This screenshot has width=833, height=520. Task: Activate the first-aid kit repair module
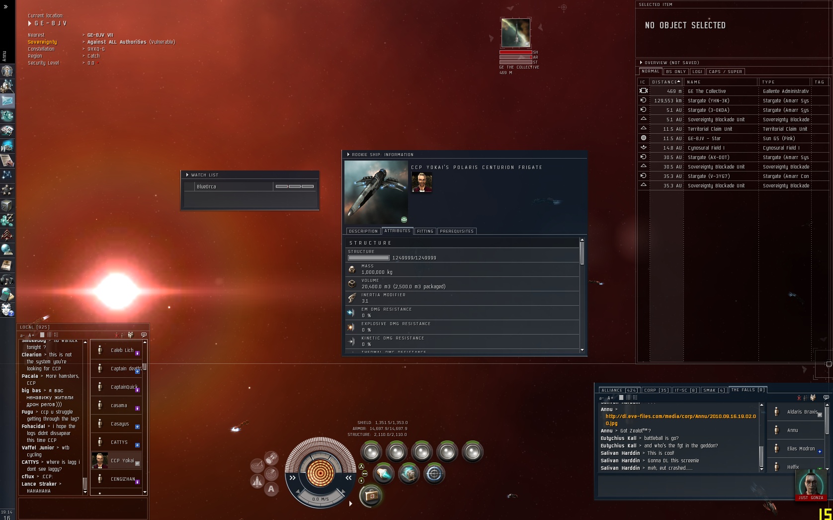point(371,496)
